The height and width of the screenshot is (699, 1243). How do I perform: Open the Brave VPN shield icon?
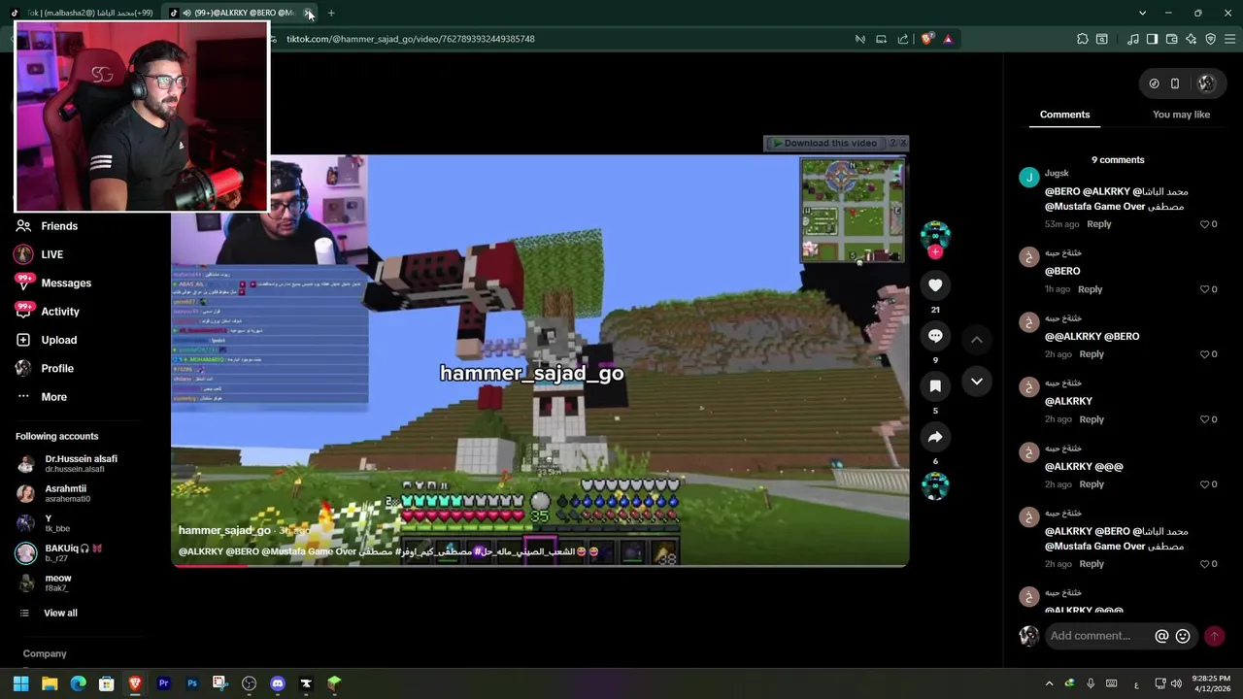1211,39
